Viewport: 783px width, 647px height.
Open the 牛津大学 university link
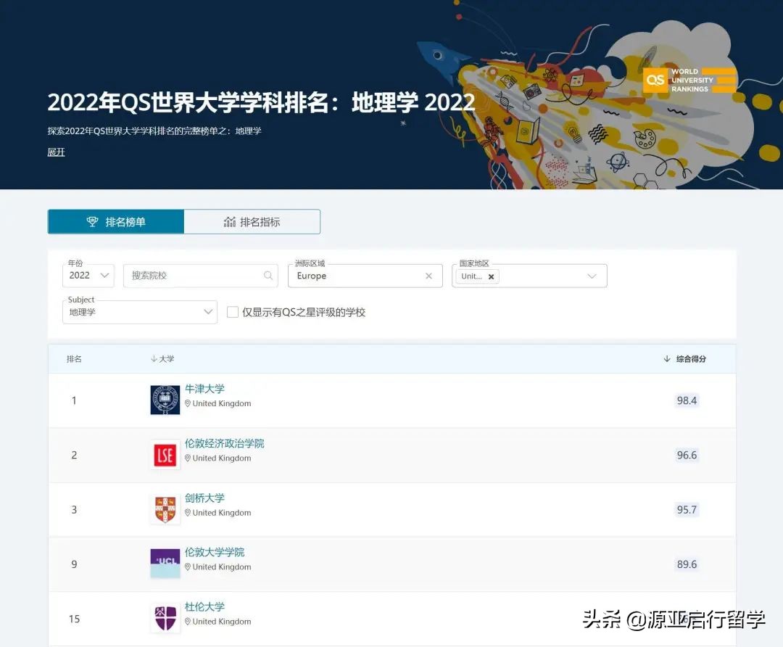(204, 389)
